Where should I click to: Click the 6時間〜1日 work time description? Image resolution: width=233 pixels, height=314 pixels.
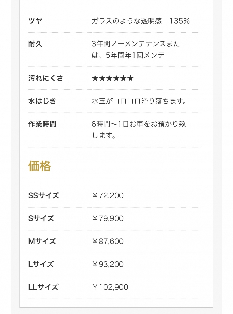click(x=139, y=130)
